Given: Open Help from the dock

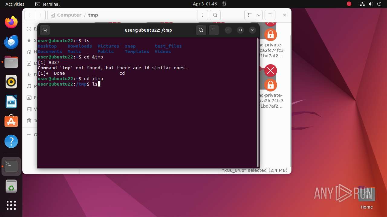Looking at the screenshot, I should point(11,141).
